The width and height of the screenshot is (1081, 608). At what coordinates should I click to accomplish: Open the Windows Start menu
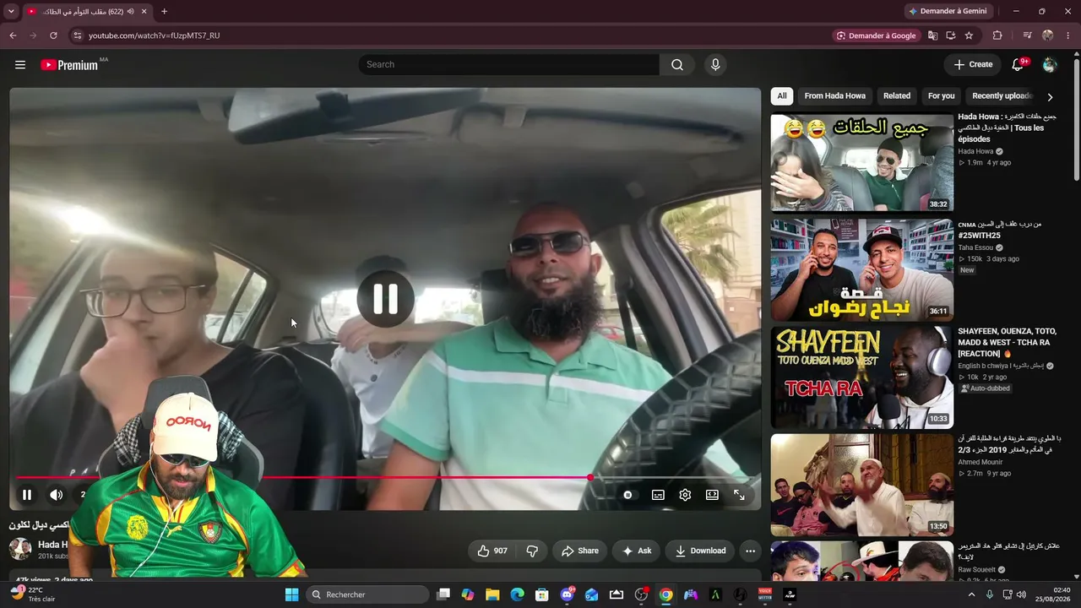pos(291,594)
